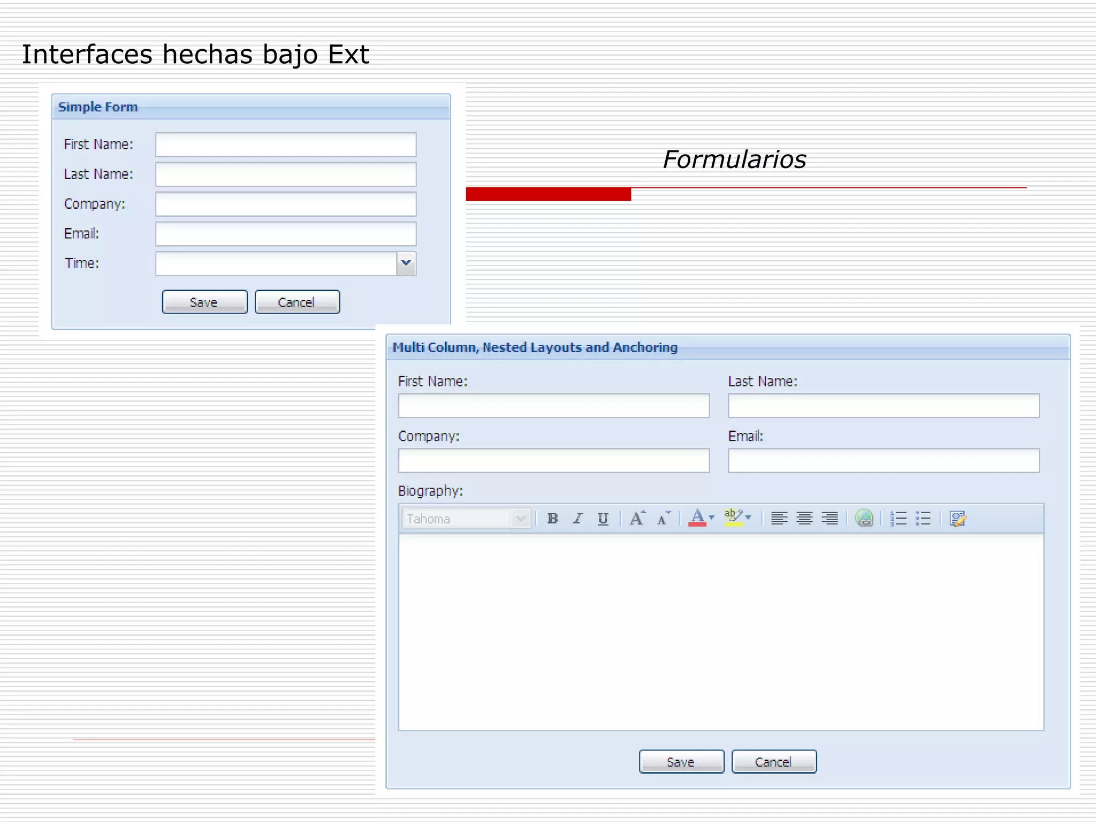Click the Interfaces hechas bajo Ext title
This screenshot has width=1096, height=822.
pos(195,55)
